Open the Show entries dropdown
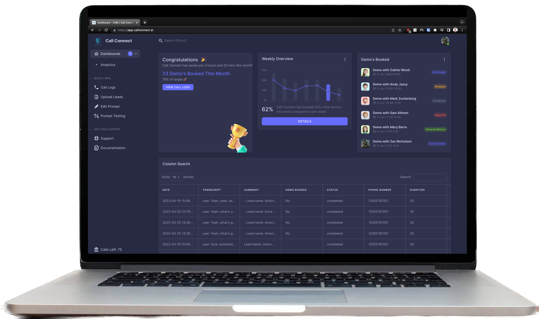The image size is (539, 319). (x=176, y=177)
